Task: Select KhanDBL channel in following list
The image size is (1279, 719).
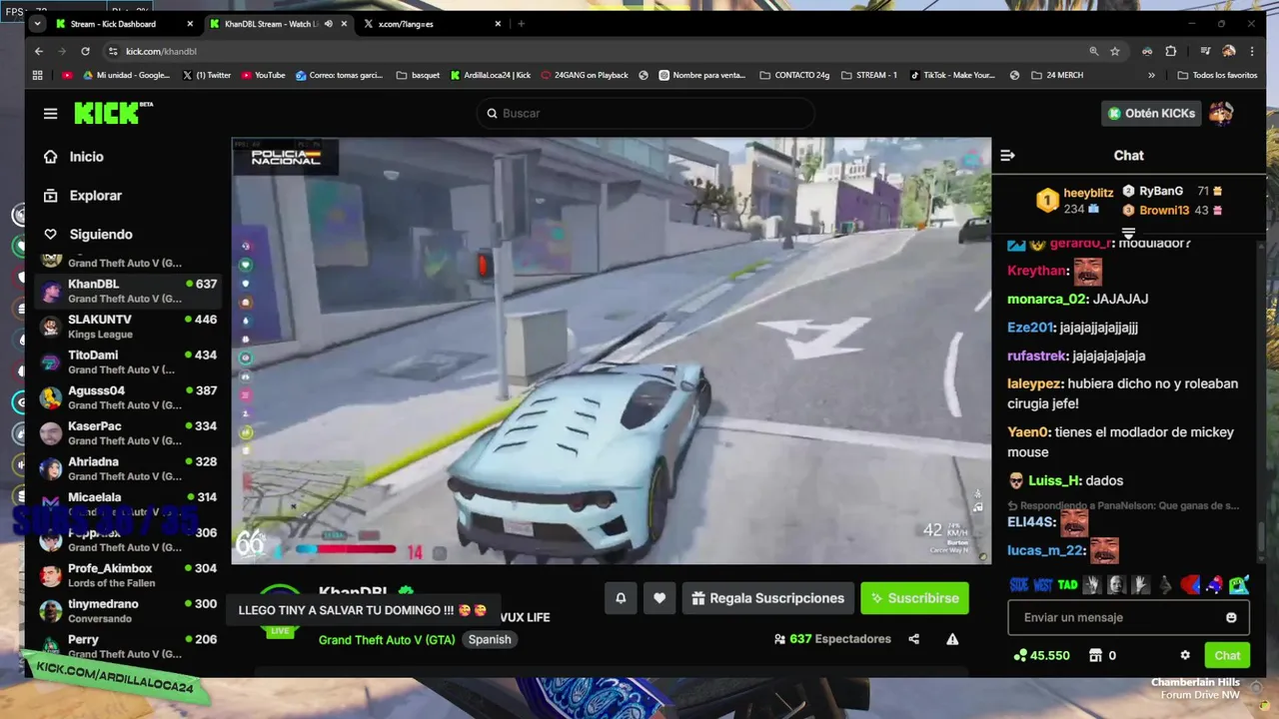Action: 129,291
